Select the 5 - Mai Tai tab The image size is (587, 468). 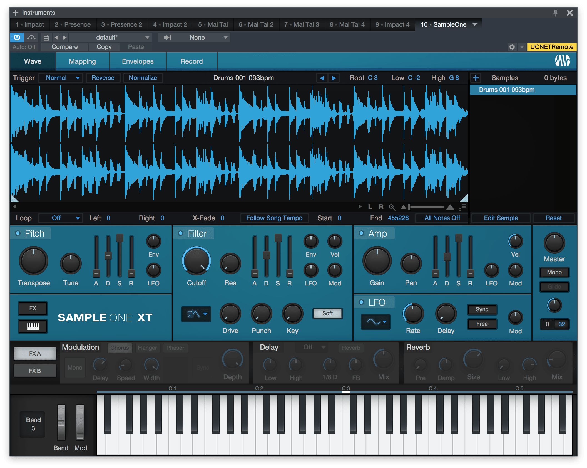[213, 24]
